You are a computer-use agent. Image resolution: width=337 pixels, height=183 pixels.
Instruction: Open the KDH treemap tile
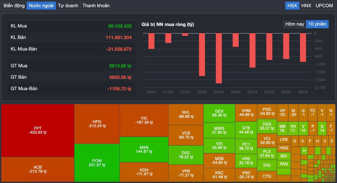(x=144, y=172)
